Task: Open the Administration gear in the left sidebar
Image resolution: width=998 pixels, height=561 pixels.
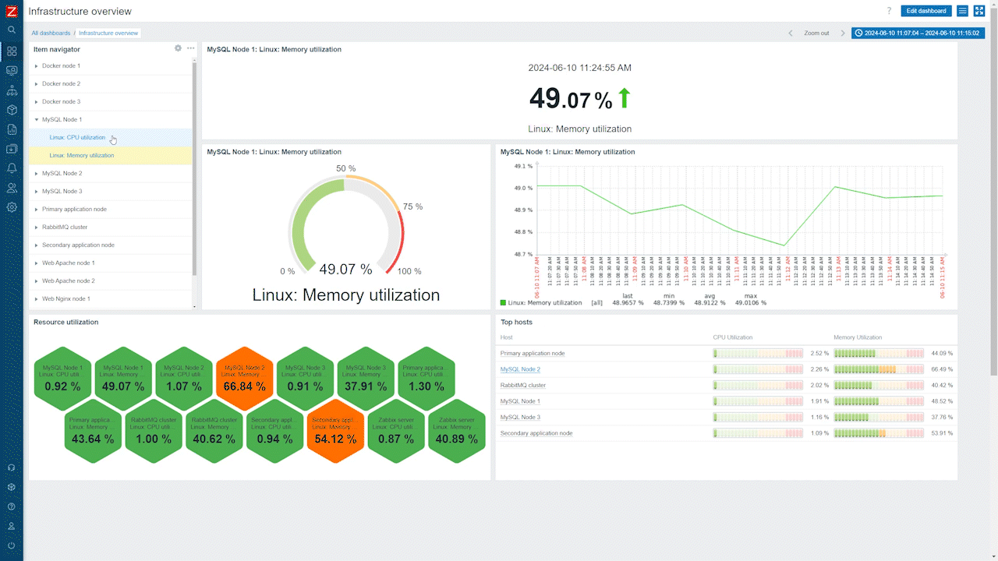Action: tap(12, 207)
